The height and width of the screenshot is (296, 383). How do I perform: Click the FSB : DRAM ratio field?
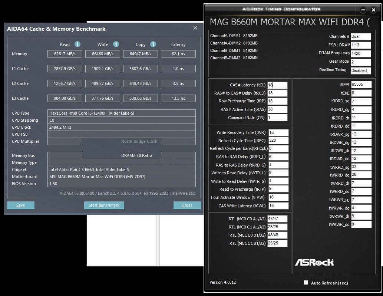point(361,45)
